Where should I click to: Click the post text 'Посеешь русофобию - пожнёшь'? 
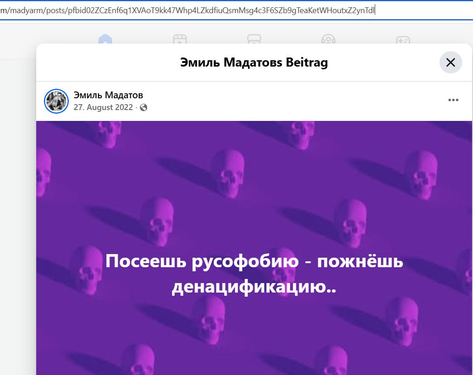[254, 261]
